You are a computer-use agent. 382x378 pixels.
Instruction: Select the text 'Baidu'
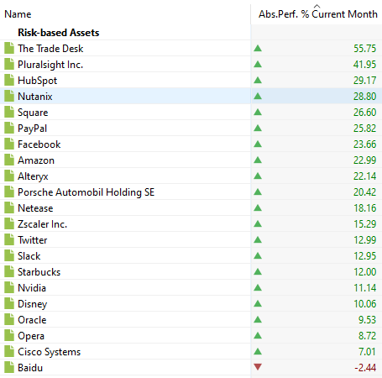coord(30,368)
